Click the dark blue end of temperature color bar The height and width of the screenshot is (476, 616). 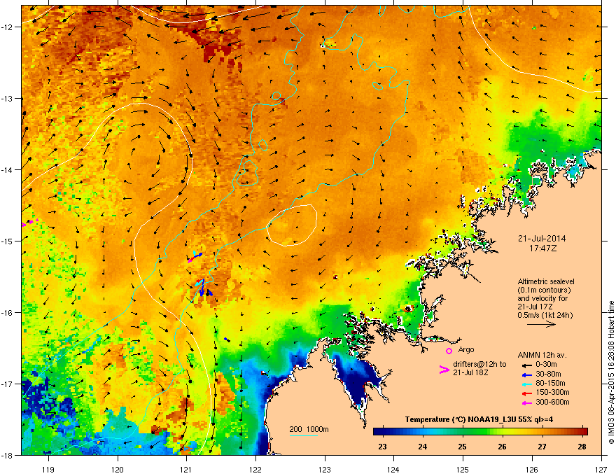tap(377, 431)
